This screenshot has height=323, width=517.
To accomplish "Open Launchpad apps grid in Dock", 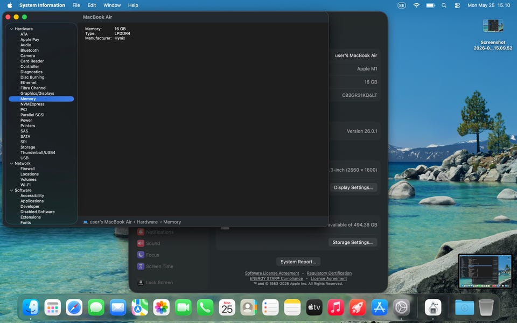I will [52, 307].
